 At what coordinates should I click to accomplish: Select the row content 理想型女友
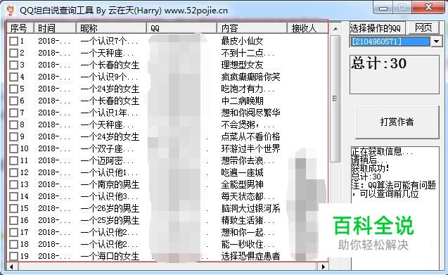(x=242, y=65)
